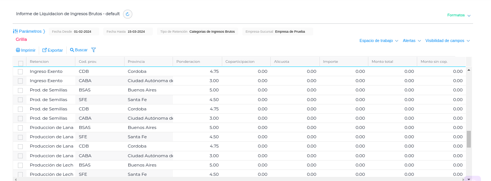Click the report title Informe de Liquidacion text
Image resolution: width=491 pixels, height=181 pixels.
[x=68, y=14]
